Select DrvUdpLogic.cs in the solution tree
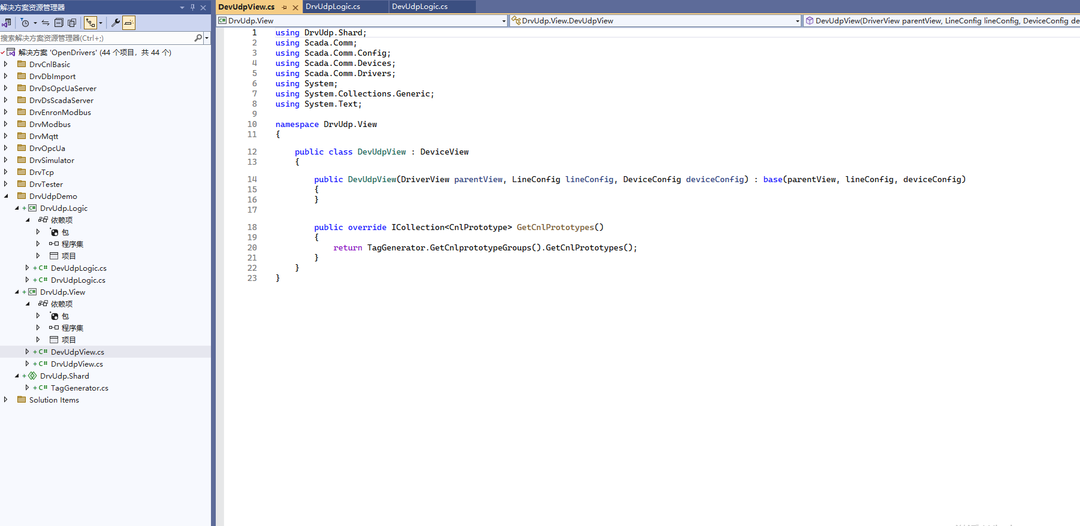Viewport: 1080px width, 526px height. click(78, 280)
